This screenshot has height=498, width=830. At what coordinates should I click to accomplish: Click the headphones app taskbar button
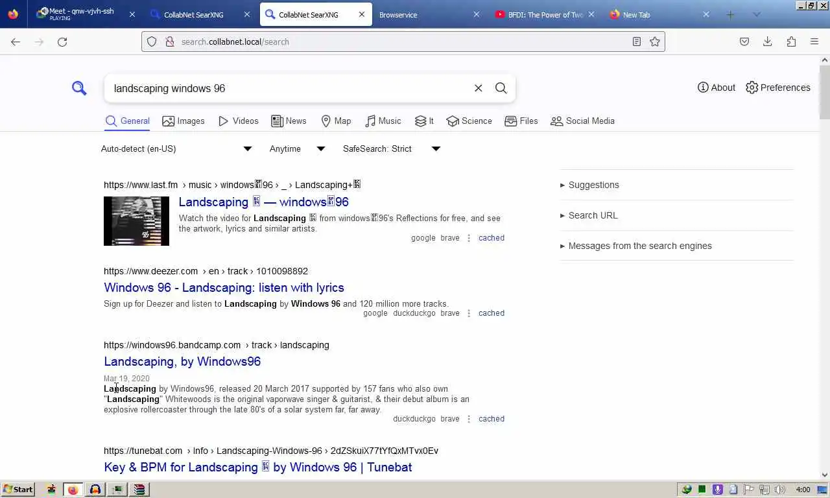[95, 490]
